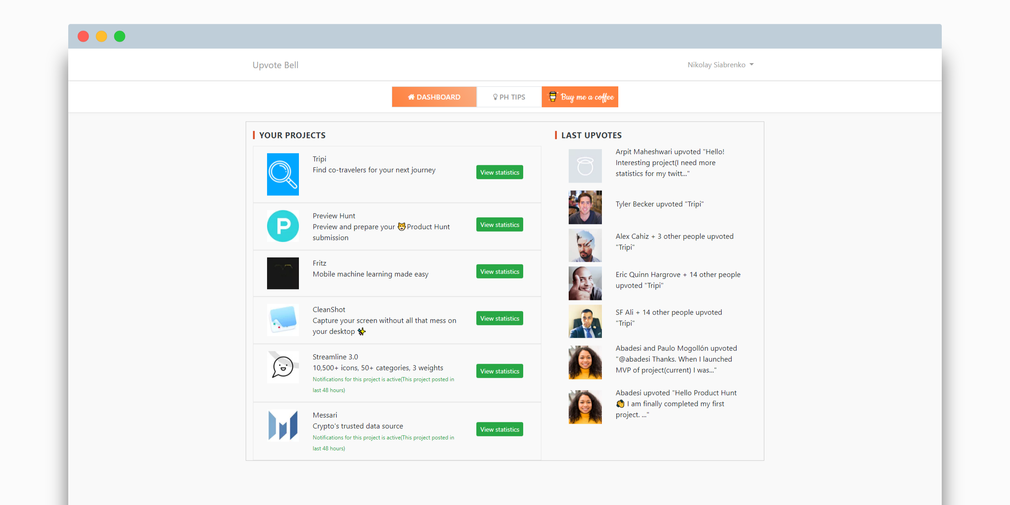Image resolution: width=1010 pixels, height=505 pixels.
Task: Click the 'LAST UPVOTES' heading
Action: pyautogui.click(x=591, y=135)
